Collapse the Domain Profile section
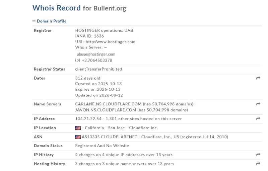Image resolution: width=268 pixels, height=171 pixels. pos(49,21)
